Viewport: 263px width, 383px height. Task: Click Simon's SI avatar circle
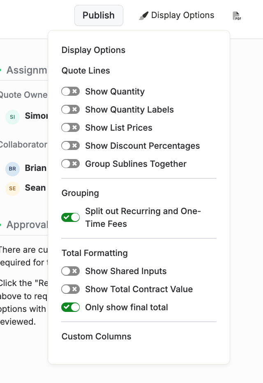(x=12, y=117)
